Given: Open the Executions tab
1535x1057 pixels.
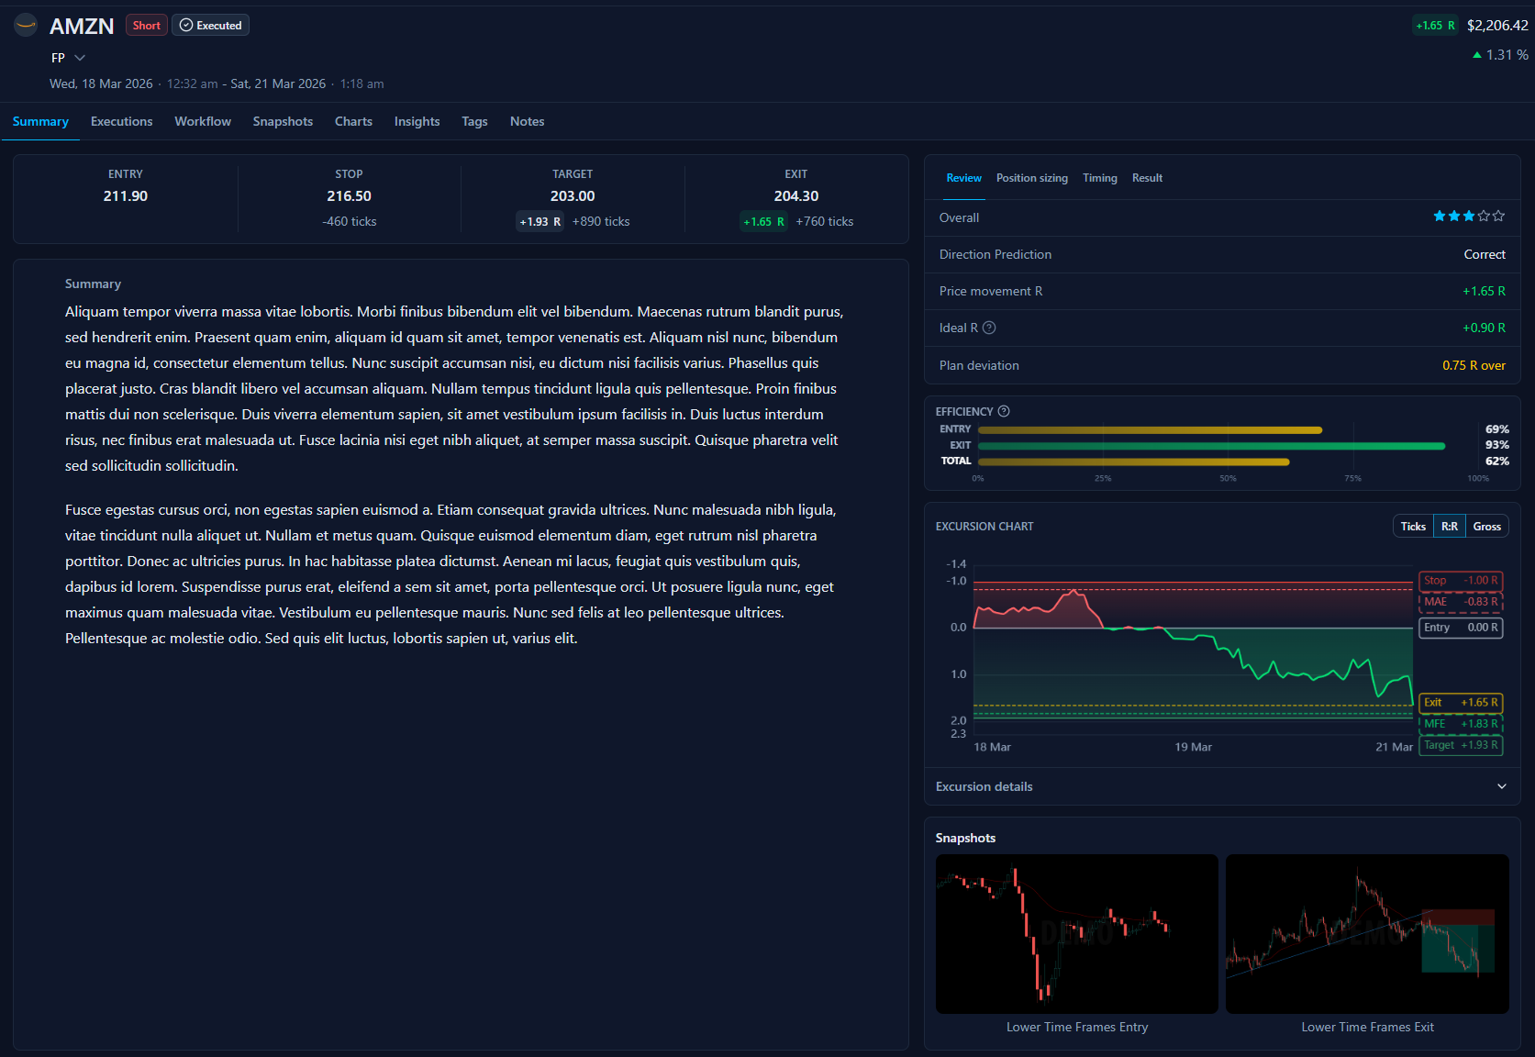Looking at the screenshot, I should [x=122, y=121].
